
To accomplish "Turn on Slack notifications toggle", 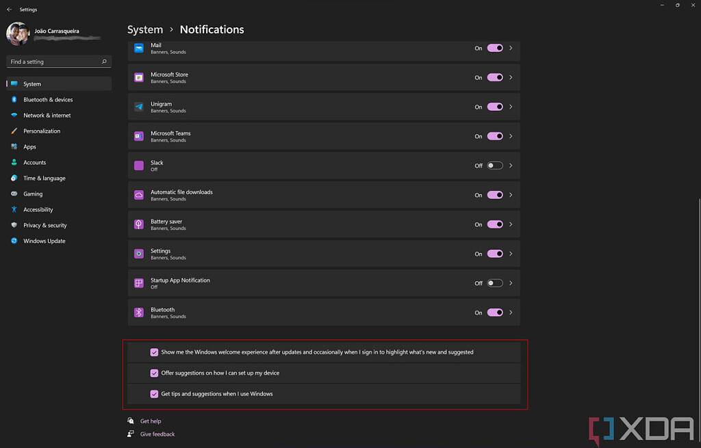I will [x=495, y=166].
